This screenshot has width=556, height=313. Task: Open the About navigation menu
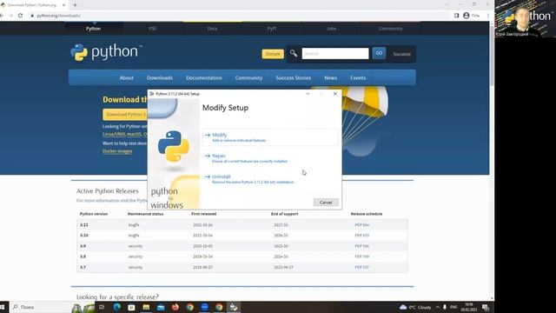(x=126, y=77)
